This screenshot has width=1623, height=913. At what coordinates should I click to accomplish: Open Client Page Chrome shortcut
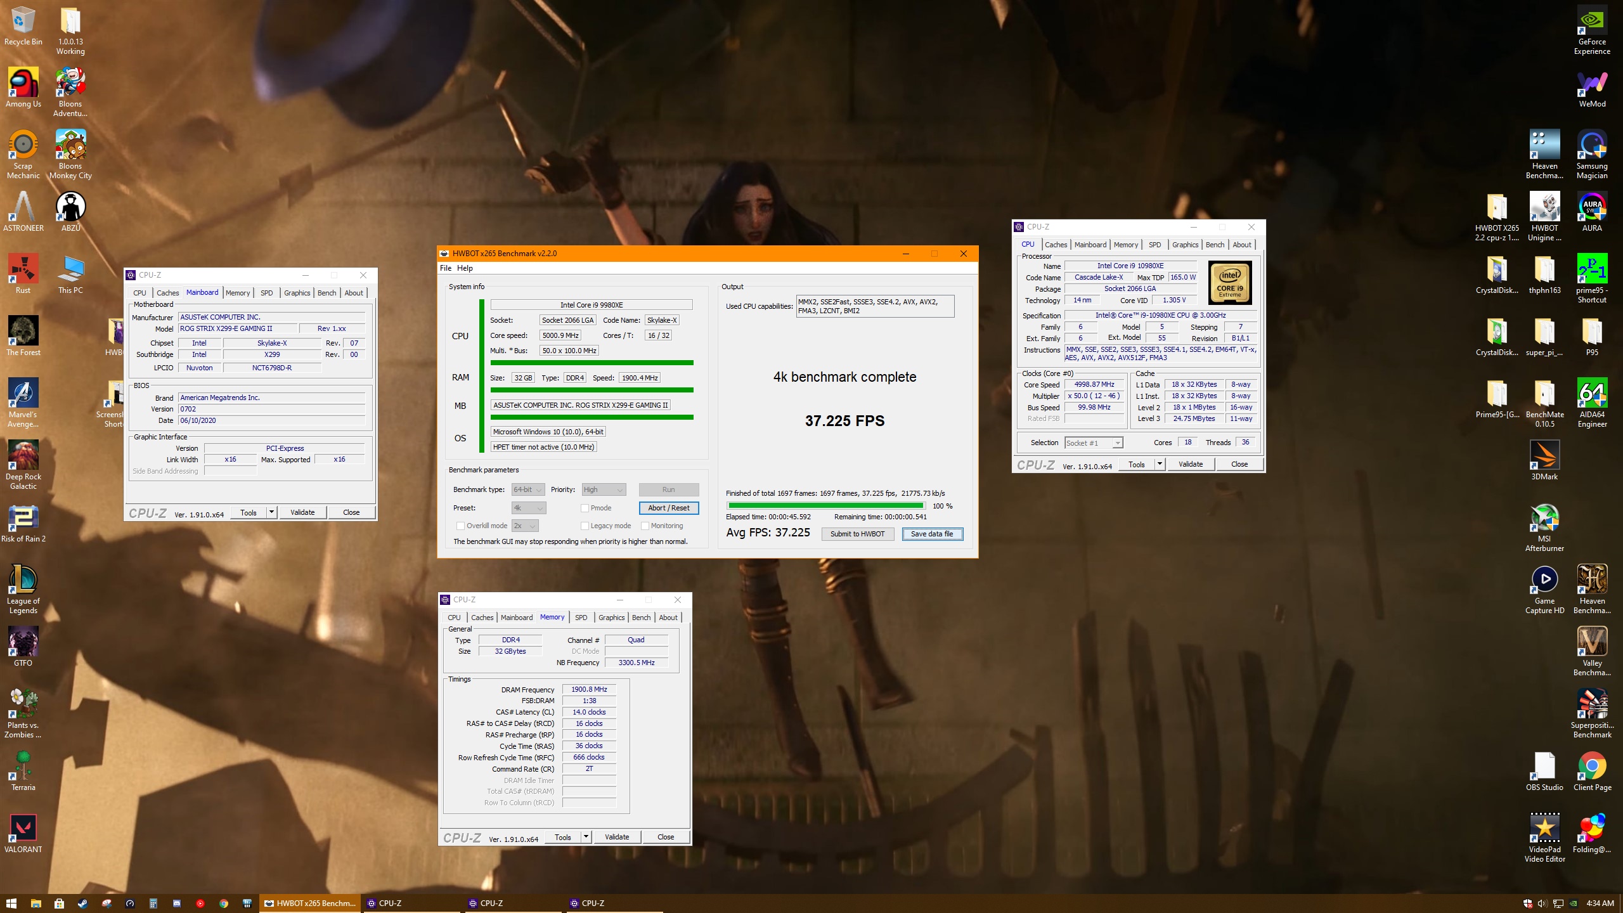tap(1592, 771)
